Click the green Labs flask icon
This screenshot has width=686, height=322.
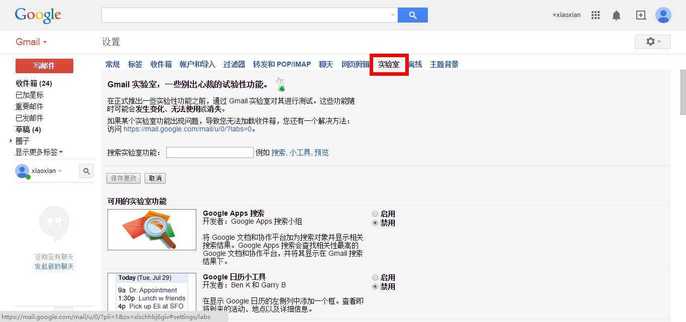tap(280, 85)
